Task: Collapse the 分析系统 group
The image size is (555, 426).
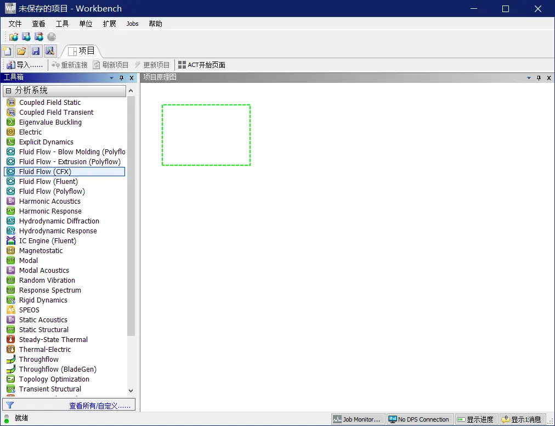Action: tap(8, 91)
